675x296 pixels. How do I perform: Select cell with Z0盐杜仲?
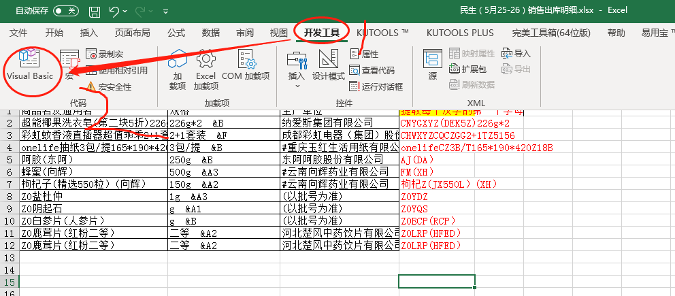click(x=93, y=197)
